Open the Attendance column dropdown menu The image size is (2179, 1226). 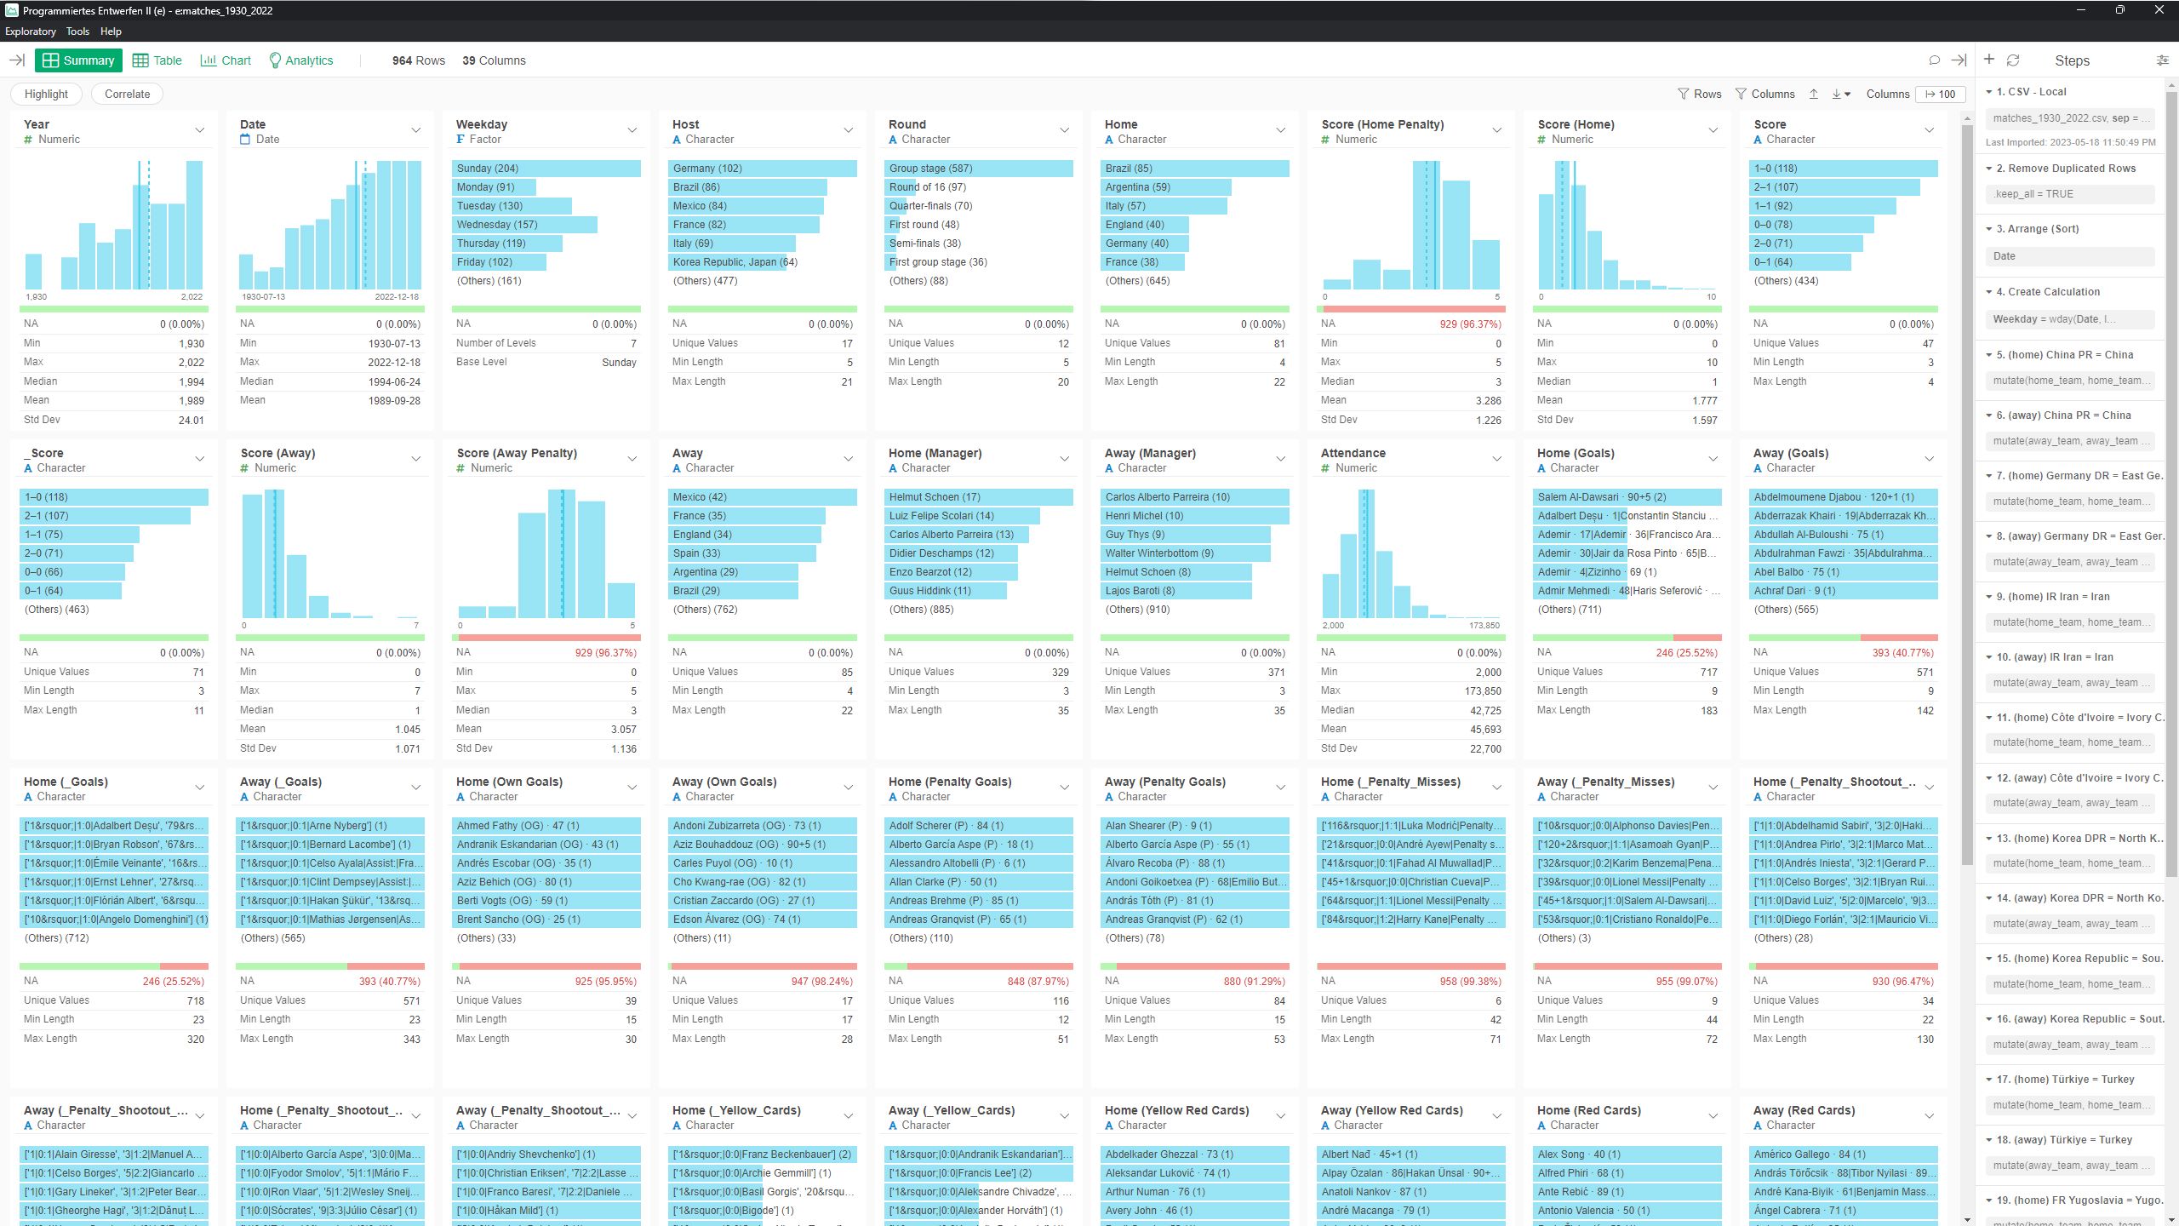pos(1496,459)
